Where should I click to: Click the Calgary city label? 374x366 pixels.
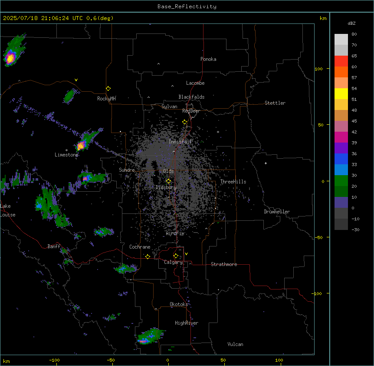(x=173, y=262)
